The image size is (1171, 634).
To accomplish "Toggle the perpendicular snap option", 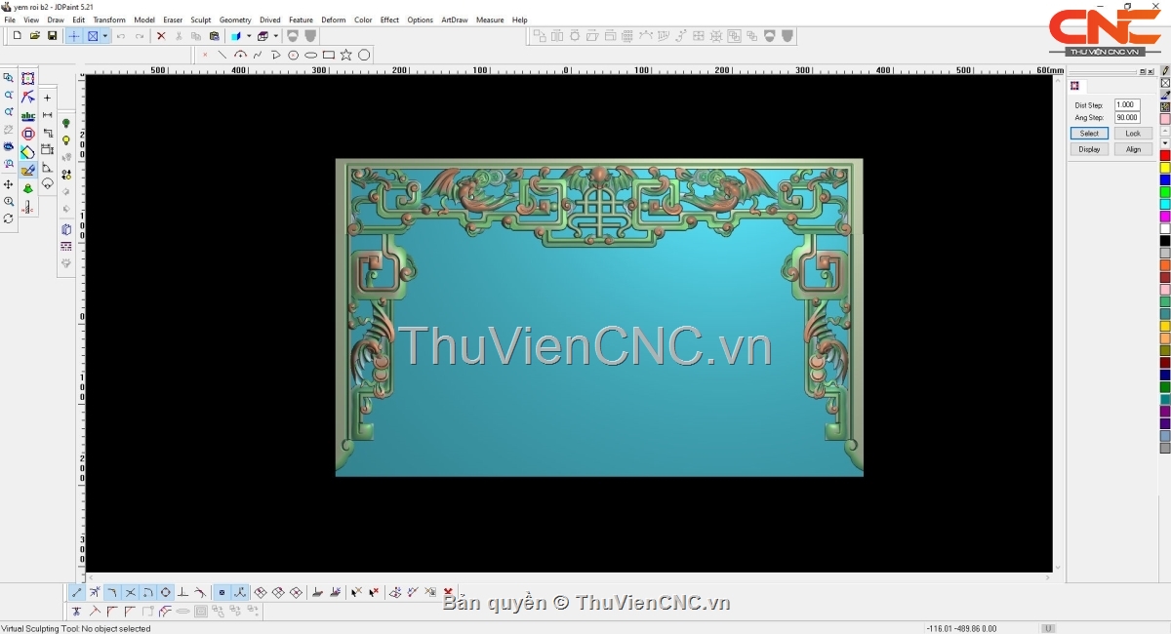I will [x=182, y=592].
